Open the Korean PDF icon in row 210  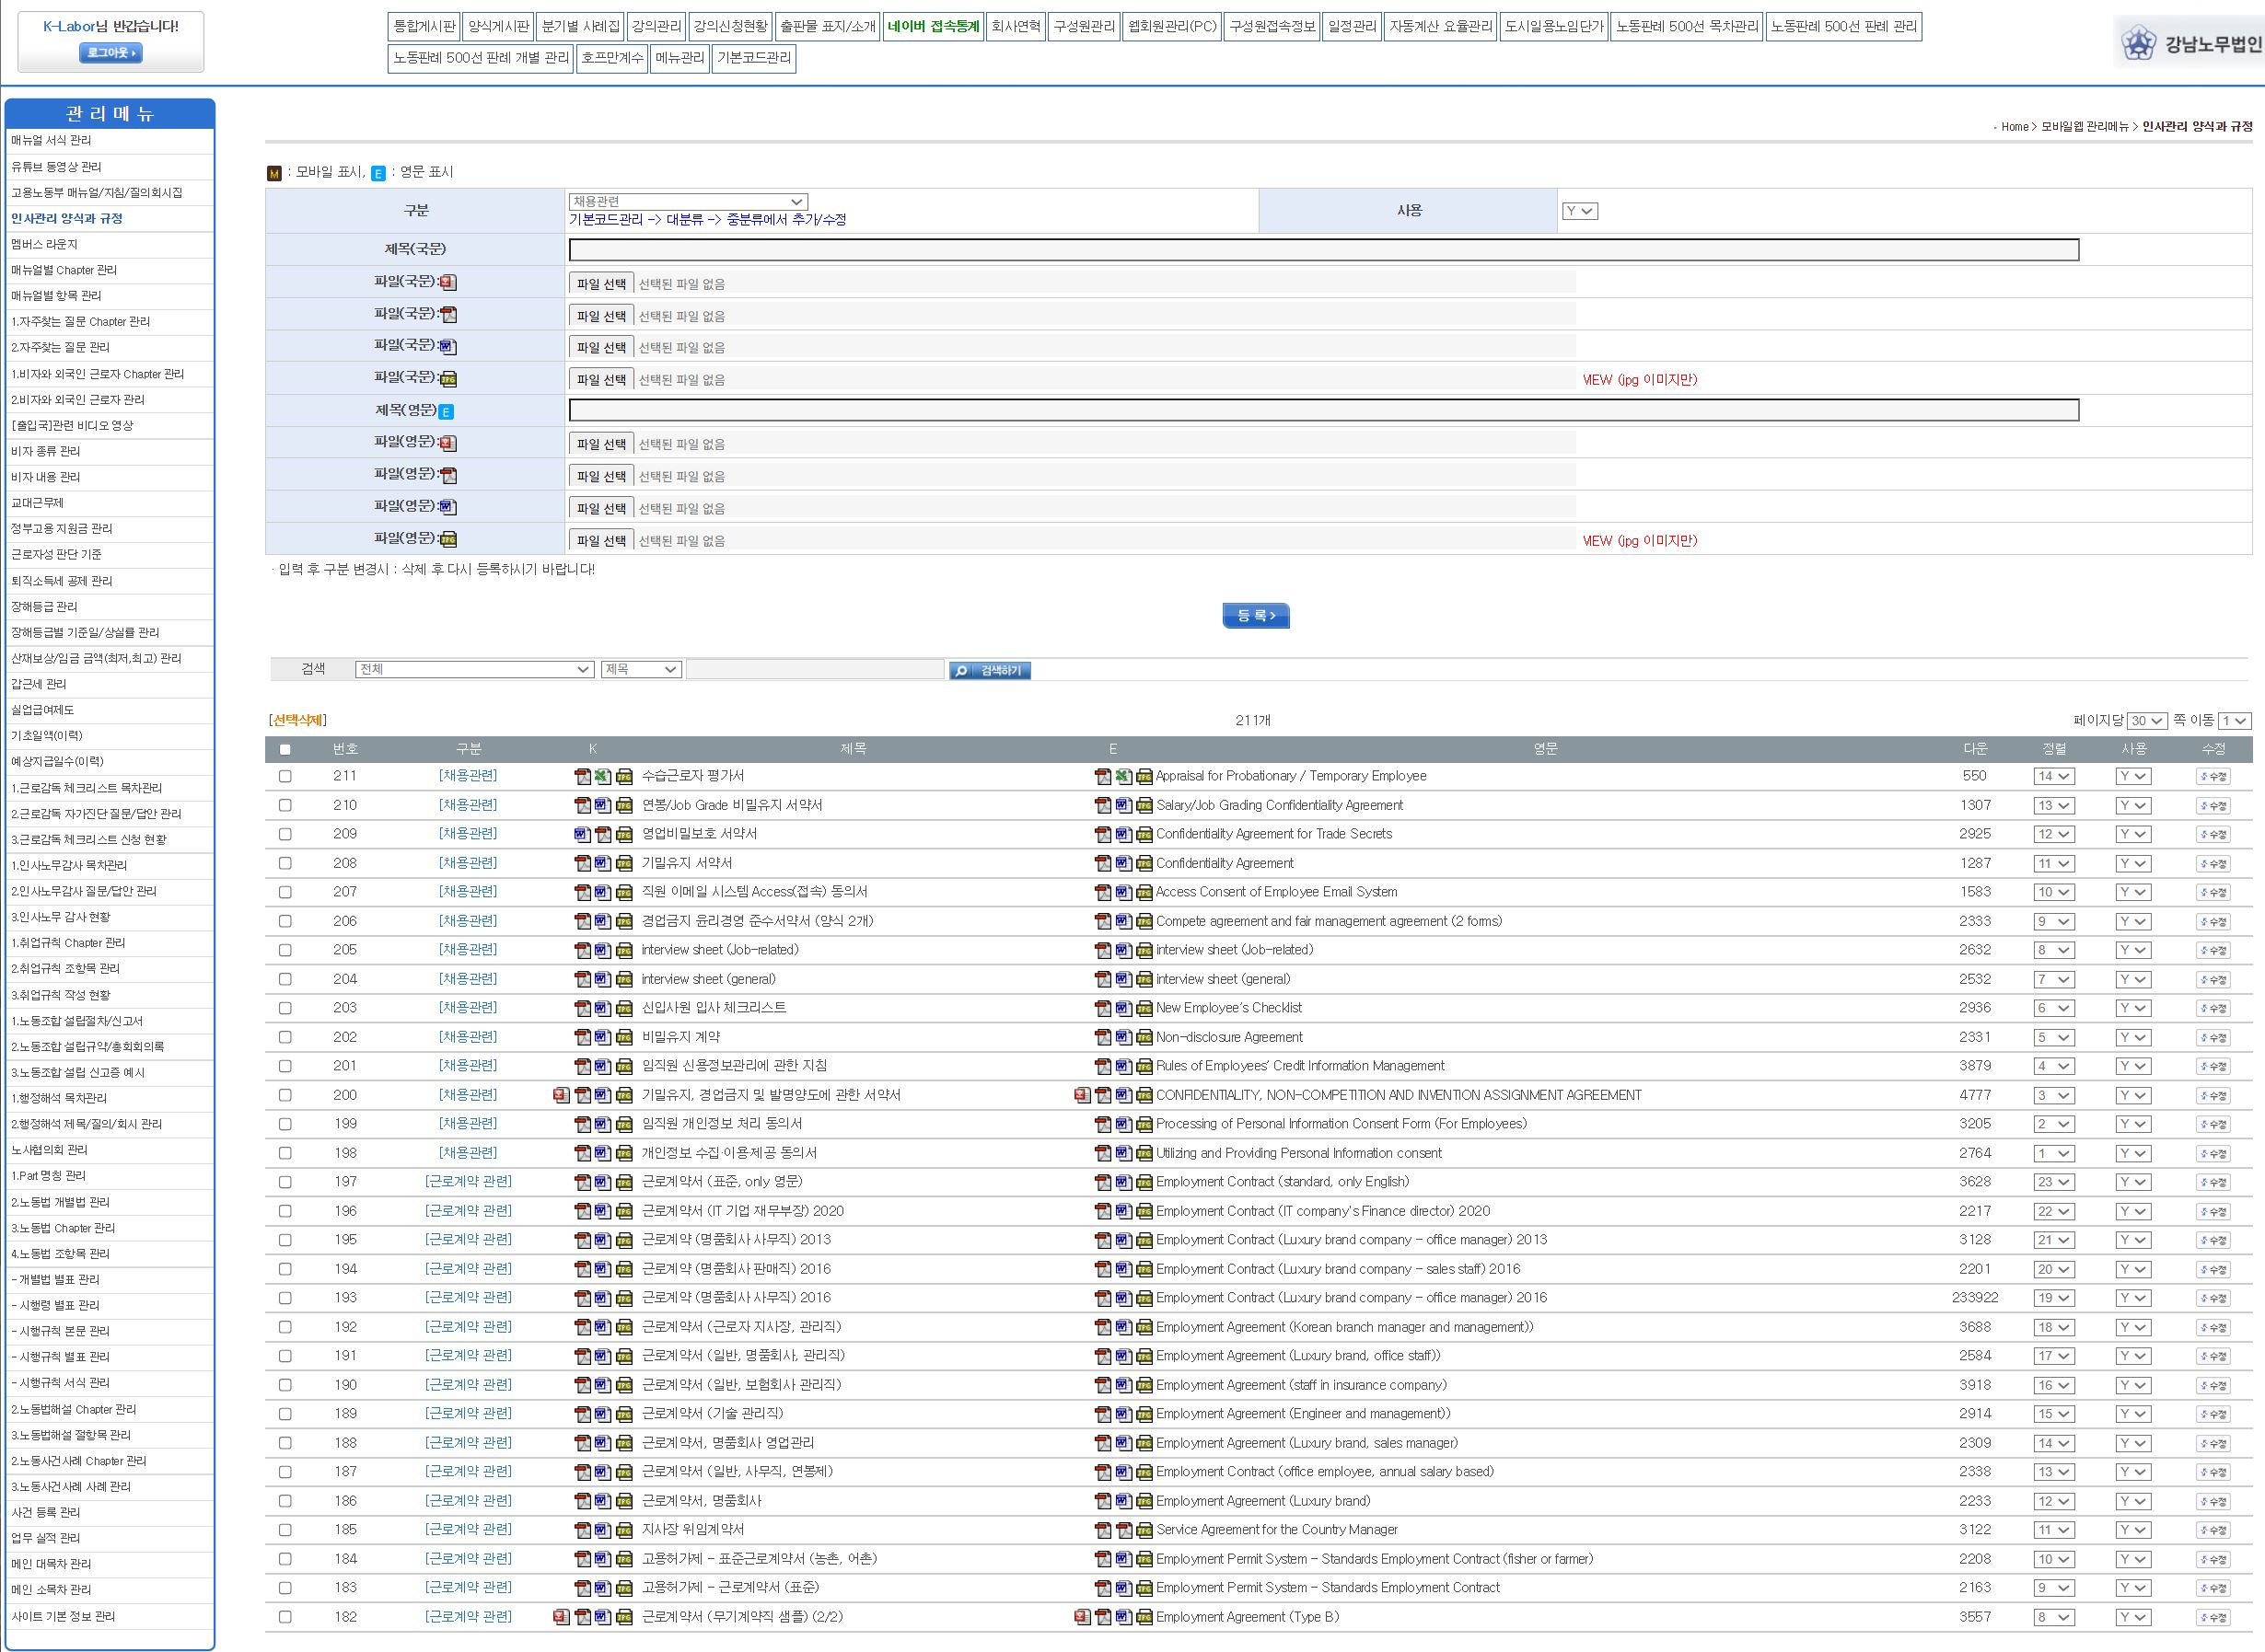pos(582,805)
